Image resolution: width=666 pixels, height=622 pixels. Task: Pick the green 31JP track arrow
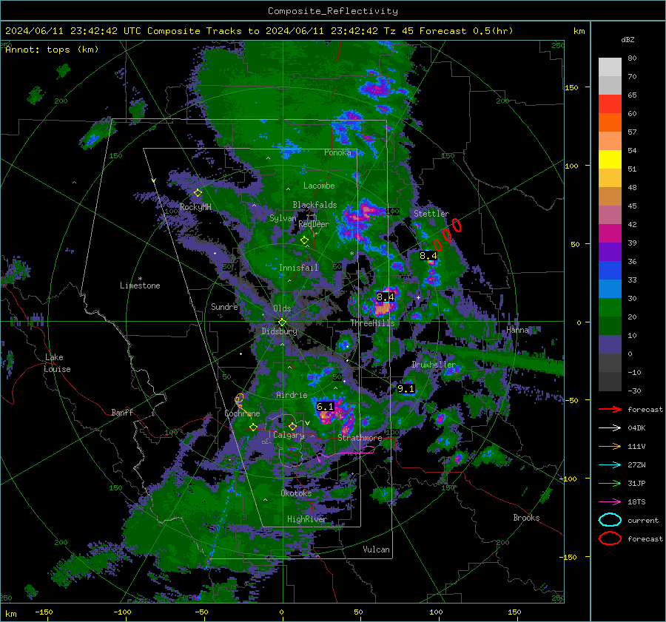click(610, 483)
